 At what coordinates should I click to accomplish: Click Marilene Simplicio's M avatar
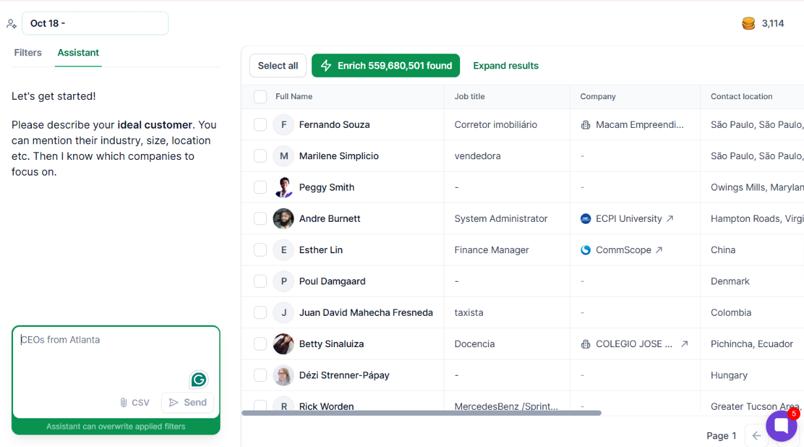click(x=283, y=156)
